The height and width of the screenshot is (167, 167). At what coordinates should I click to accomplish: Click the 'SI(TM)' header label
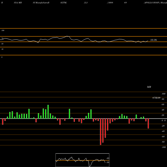tap(63, 3)
